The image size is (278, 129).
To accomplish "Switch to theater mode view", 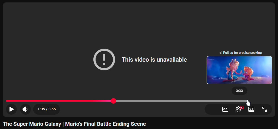I will 251,109.
